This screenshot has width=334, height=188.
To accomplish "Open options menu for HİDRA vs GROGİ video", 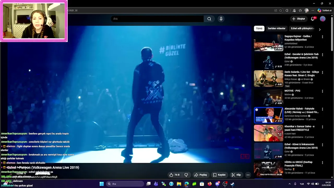I will 323,162.
